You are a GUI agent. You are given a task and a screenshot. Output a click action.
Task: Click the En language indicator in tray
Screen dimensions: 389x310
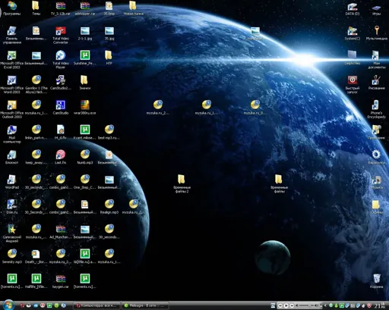coord(352,305)
